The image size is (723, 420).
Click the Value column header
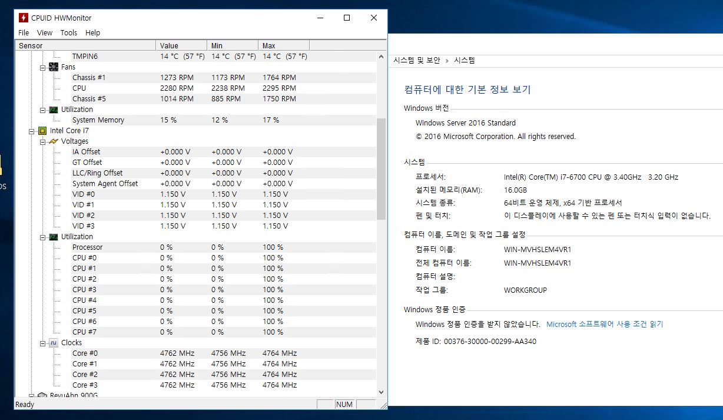click(x=182, y=45)
